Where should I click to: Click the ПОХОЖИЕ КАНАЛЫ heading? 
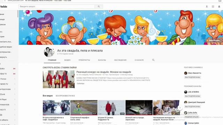coord(193,86)
